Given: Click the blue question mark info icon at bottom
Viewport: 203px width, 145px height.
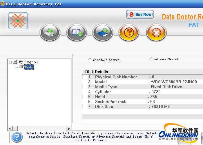Looking at the screenshot, I should pyautogui.click(x=17, y=137).
